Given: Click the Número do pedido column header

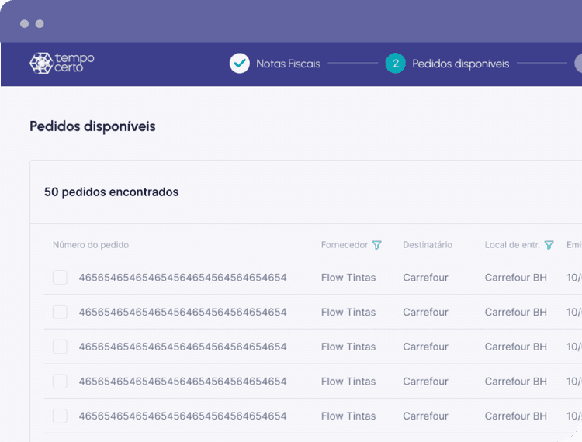Looking at the screenshot, I should click(91, 245).
